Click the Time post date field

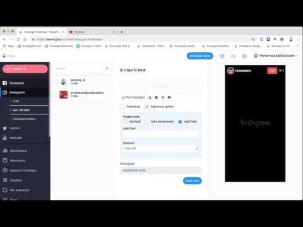pos(161,170)
